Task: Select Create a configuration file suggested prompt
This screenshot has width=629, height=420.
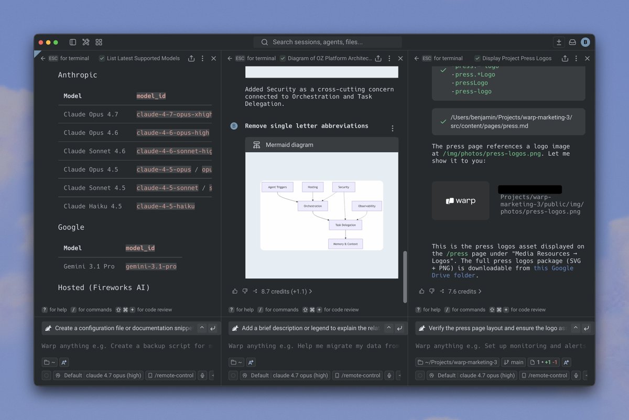Action: [124, 328]
